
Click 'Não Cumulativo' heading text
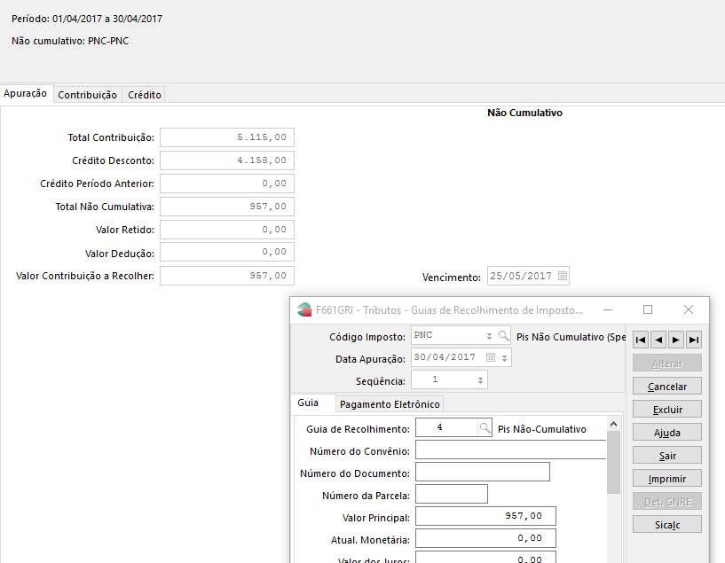pos(524,113)
